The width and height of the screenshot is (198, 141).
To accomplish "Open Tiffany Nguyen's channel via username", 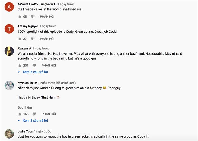I will [x=28, y=26].
